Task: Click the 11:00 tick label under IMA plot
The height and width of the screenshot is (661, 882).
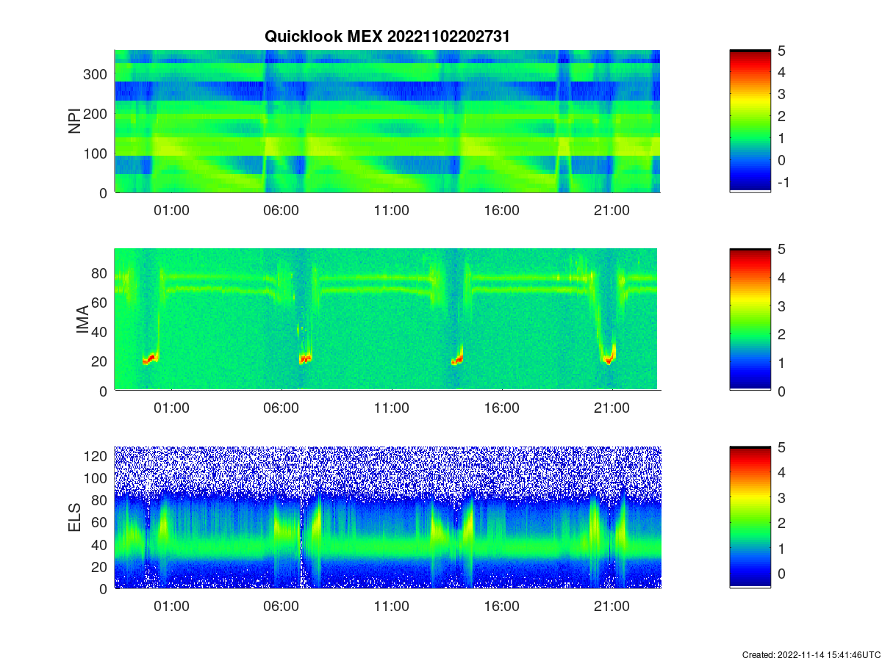Action: pos(392,408)
